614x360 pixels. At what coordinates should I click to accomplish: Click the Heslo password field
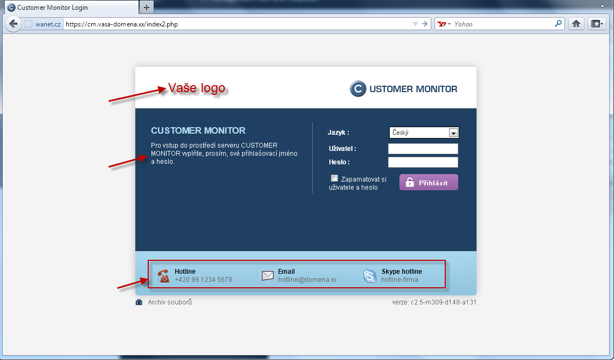[423, 162]
